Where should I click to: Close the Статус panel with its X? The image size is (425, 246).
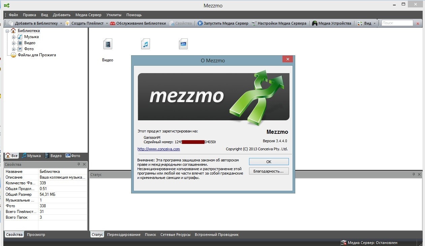click(x=419, y=175)
